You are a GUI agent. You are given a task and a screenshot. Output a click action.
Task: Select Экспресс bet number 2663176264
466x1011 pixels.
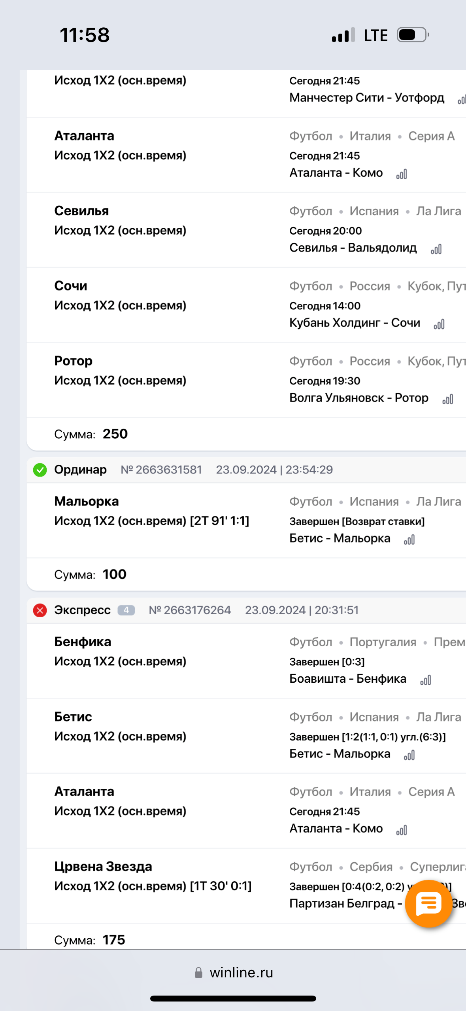190,610
